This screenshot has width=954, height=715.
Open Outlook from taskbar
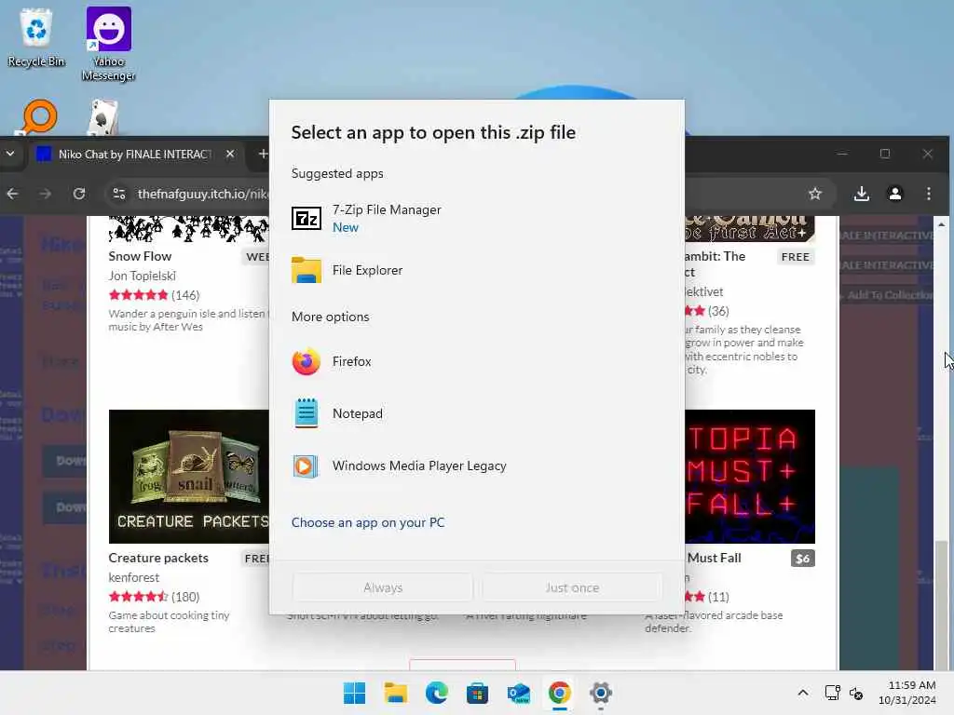518,693
